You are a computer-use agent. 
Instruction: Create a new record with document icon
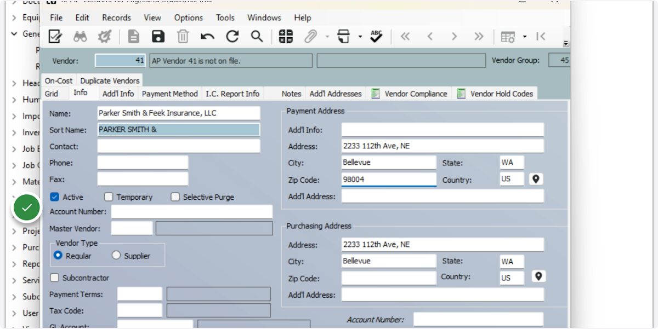coord(134,37)
